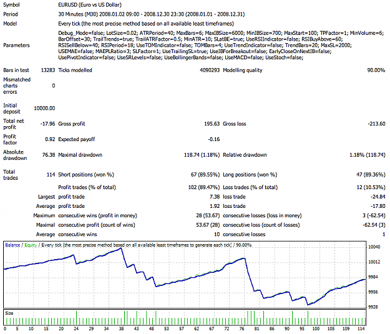Image resolution: width=390 pixels, height=334 pixels.
Task: Click the parameter text 'Debug_Mode=false'
Action: point(81,33)
